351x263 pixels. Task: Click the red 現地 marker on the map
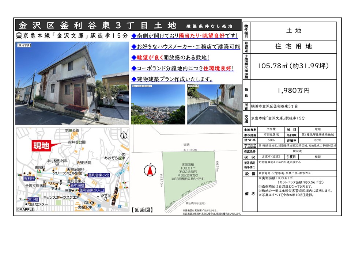pos(41,146)
